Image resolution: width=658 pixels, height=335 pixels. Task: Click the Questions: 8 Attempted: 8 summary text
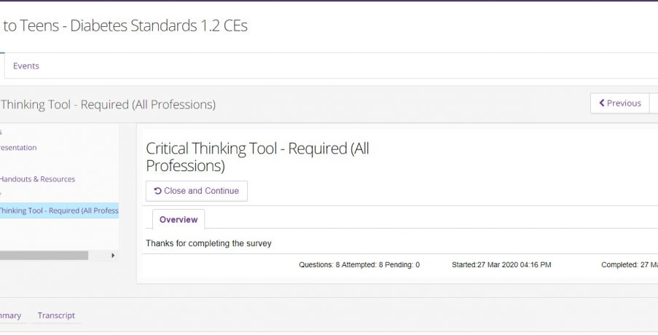[359, 265]
